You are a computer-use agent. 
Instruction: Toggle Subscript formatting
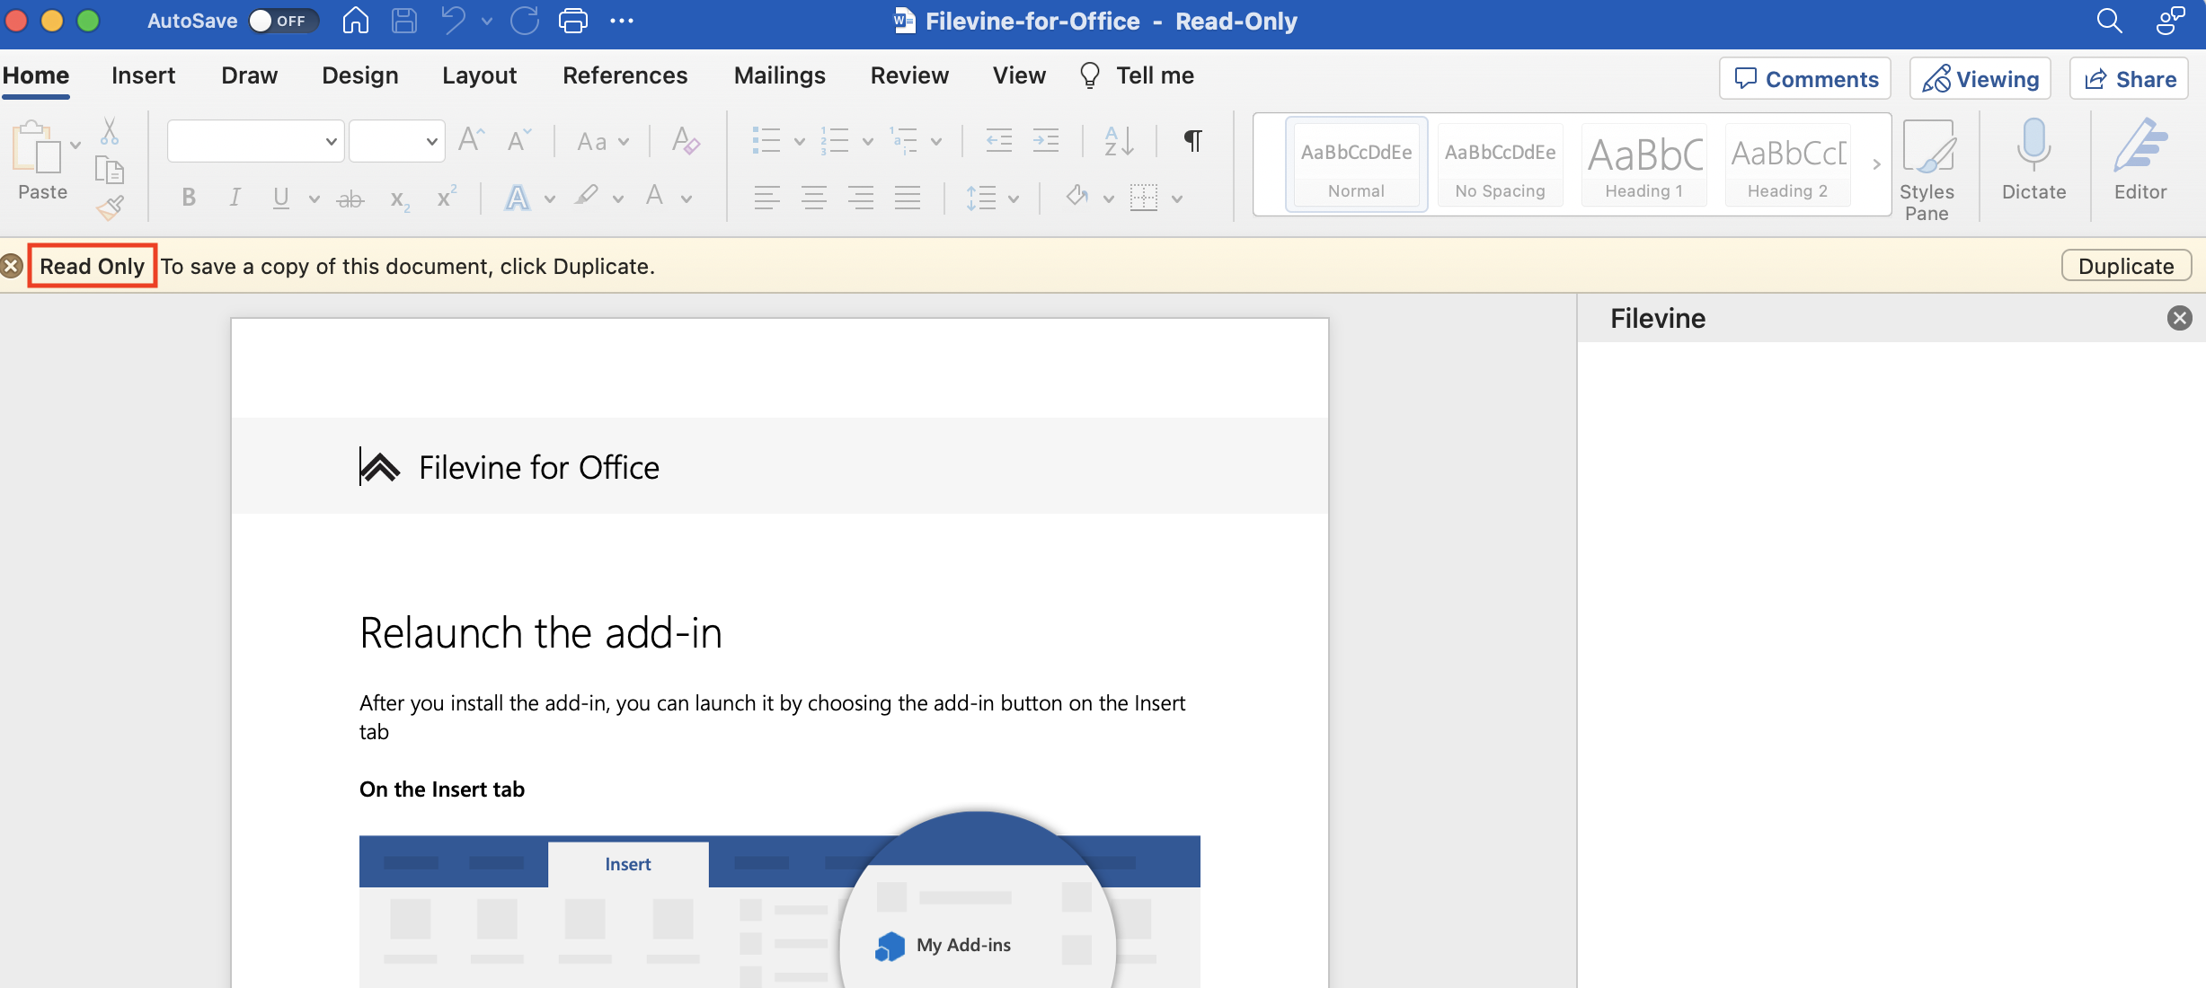(x=399, y=199)
